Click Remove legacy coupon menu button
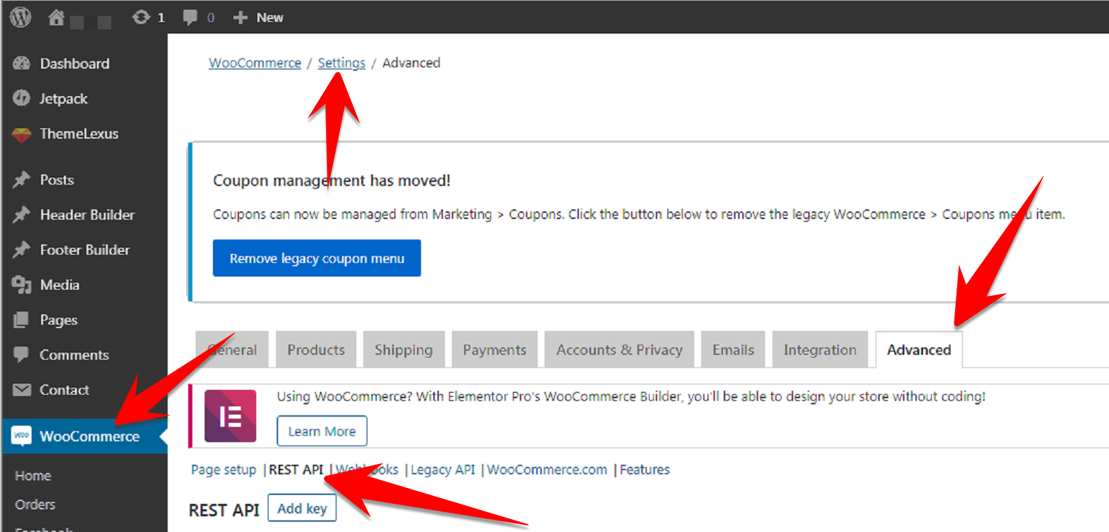The height and width of the screenshot is (532, 1109). pyautogui.click(x=317, y=258)
